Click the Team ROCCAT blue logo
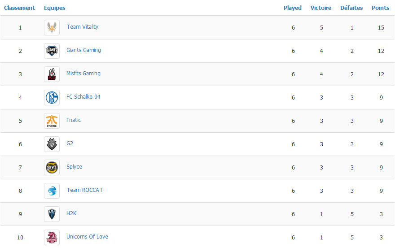 coord(52,191)
